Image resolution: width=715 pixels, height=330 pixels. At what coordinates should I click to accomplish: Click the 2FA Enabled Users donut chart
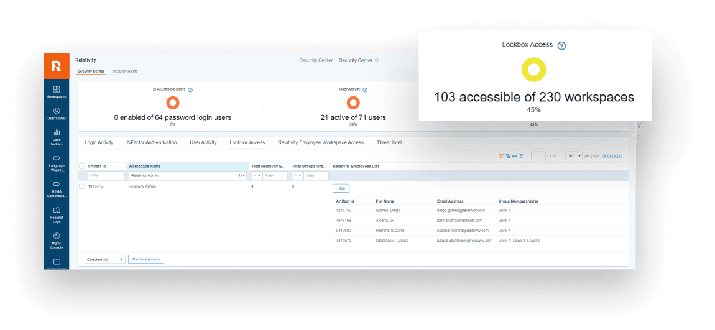click(172, 103)
